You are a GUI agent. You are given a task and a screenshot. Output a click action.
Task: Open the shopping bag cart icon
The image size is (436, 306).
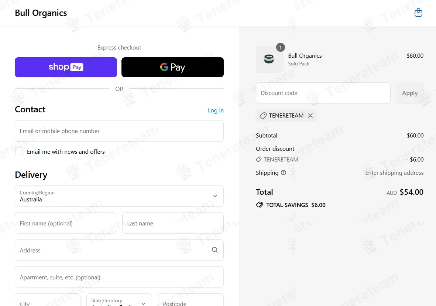pyautogui.click(x=418, y=13)
